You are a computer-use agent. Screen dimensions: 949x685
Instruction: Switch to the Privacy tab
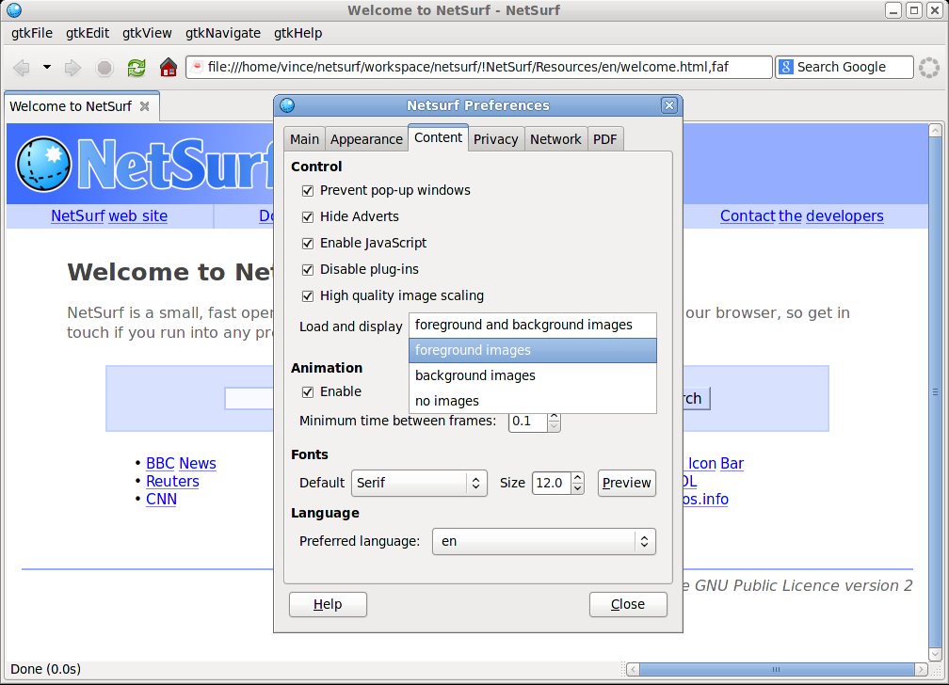[495, 139]
